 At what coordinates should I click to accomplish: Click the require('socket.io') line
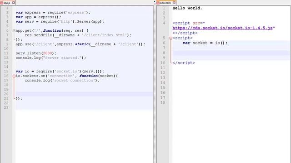tap(60, 72)
